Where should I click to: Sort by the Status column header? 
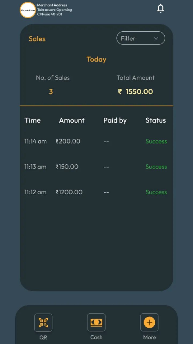click(x=155, y=120)
